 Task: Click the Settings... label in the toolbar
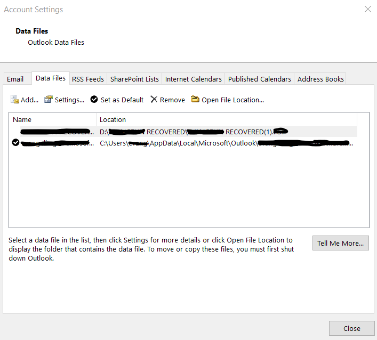click(69, 100)
